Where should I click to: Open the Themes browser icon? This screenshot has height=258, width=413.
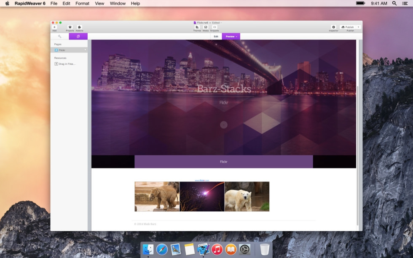click(197, 27)
